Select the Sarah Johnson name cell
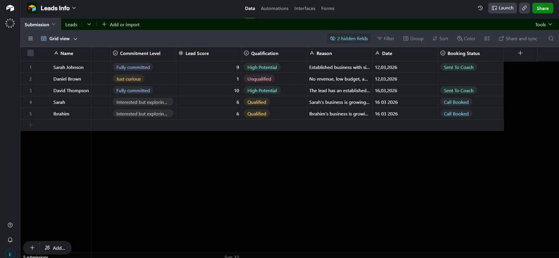 coord(68,67)
